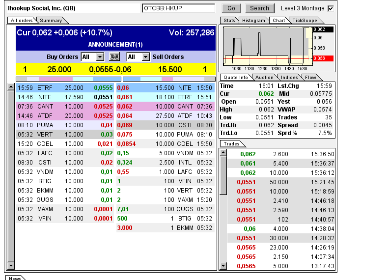Click the ANNOUNCEMENT(1) banner
389x280 pixels.
pos(115,45)
